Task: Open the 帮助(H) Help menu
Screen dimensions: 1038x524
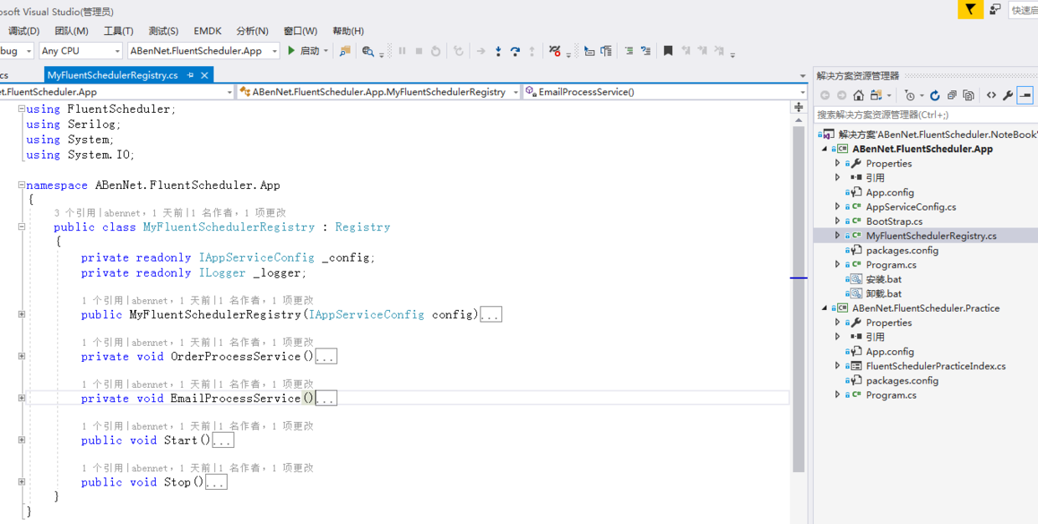Action: 348,31
